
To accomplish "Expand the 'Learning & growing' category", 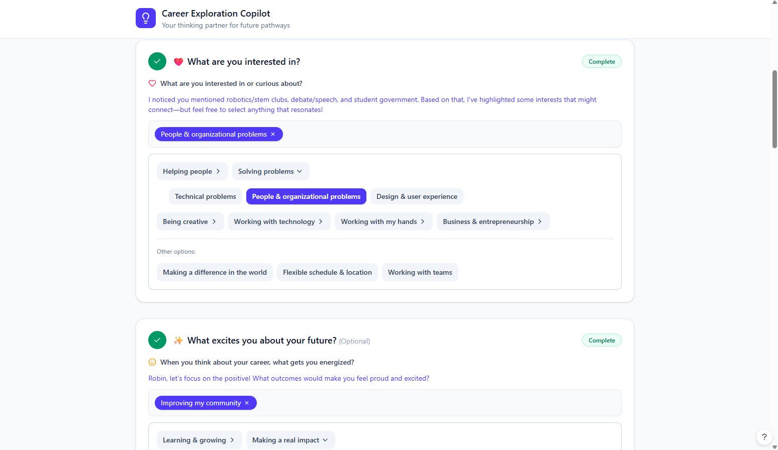I will [x=199, y=440].
